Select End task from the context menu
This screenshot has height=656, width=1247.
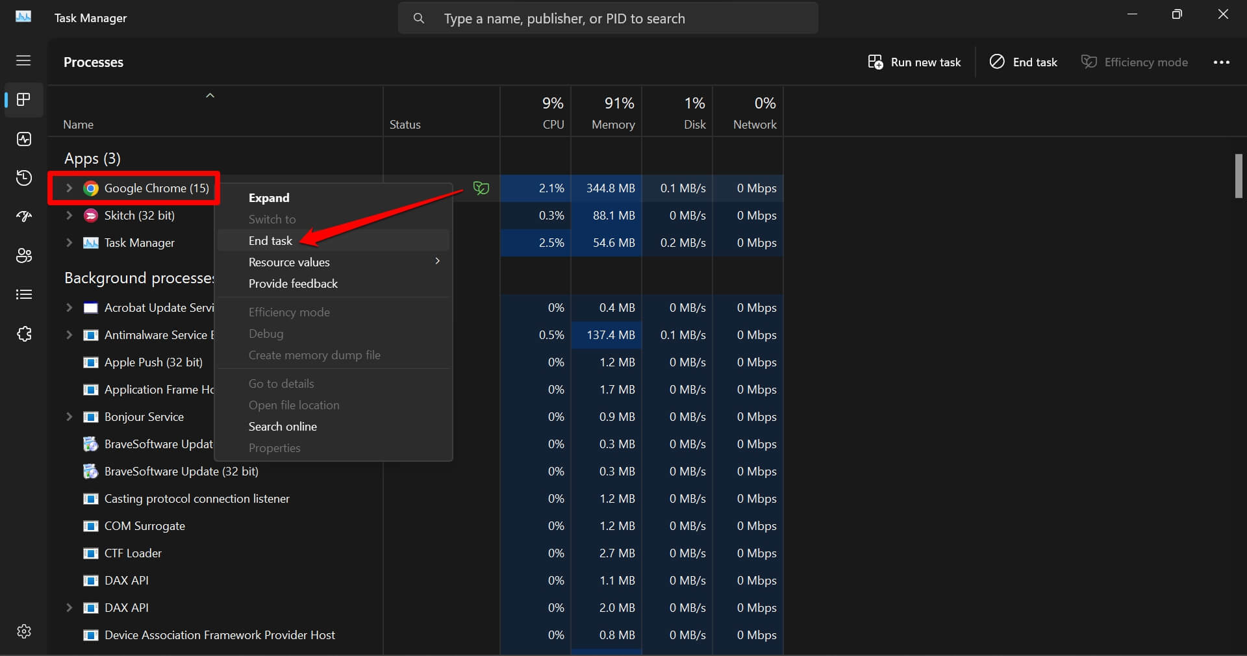[270, 241]
